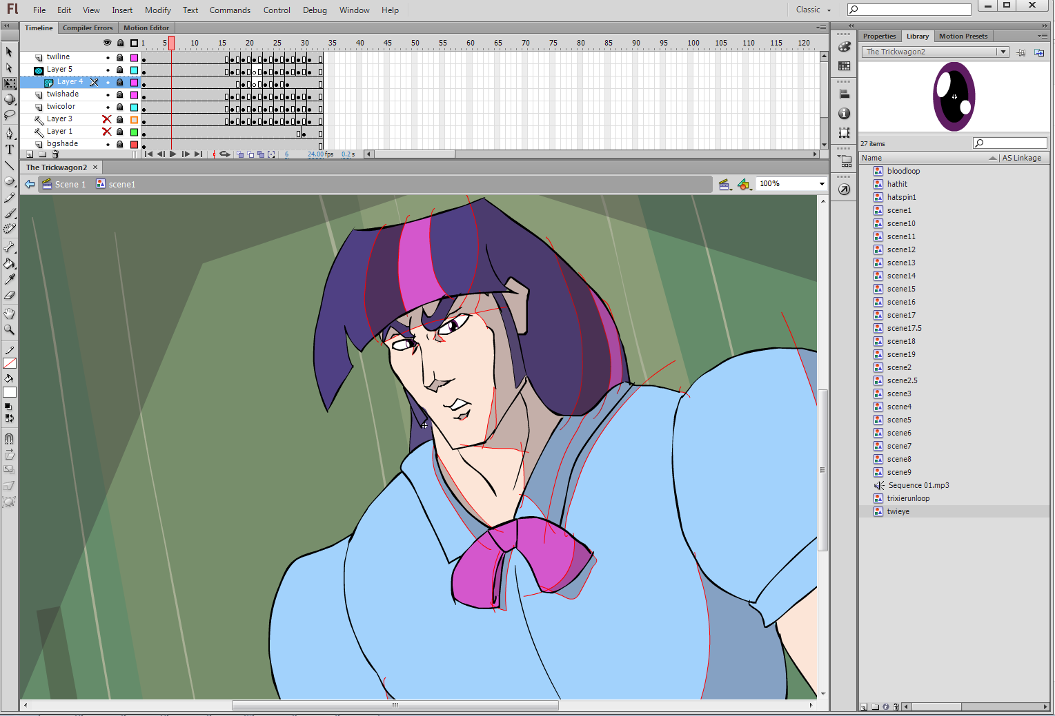Collapse the Tools panel to icons
The width and height of the screenshot is (1055, 716).
[x=6, y=25]
